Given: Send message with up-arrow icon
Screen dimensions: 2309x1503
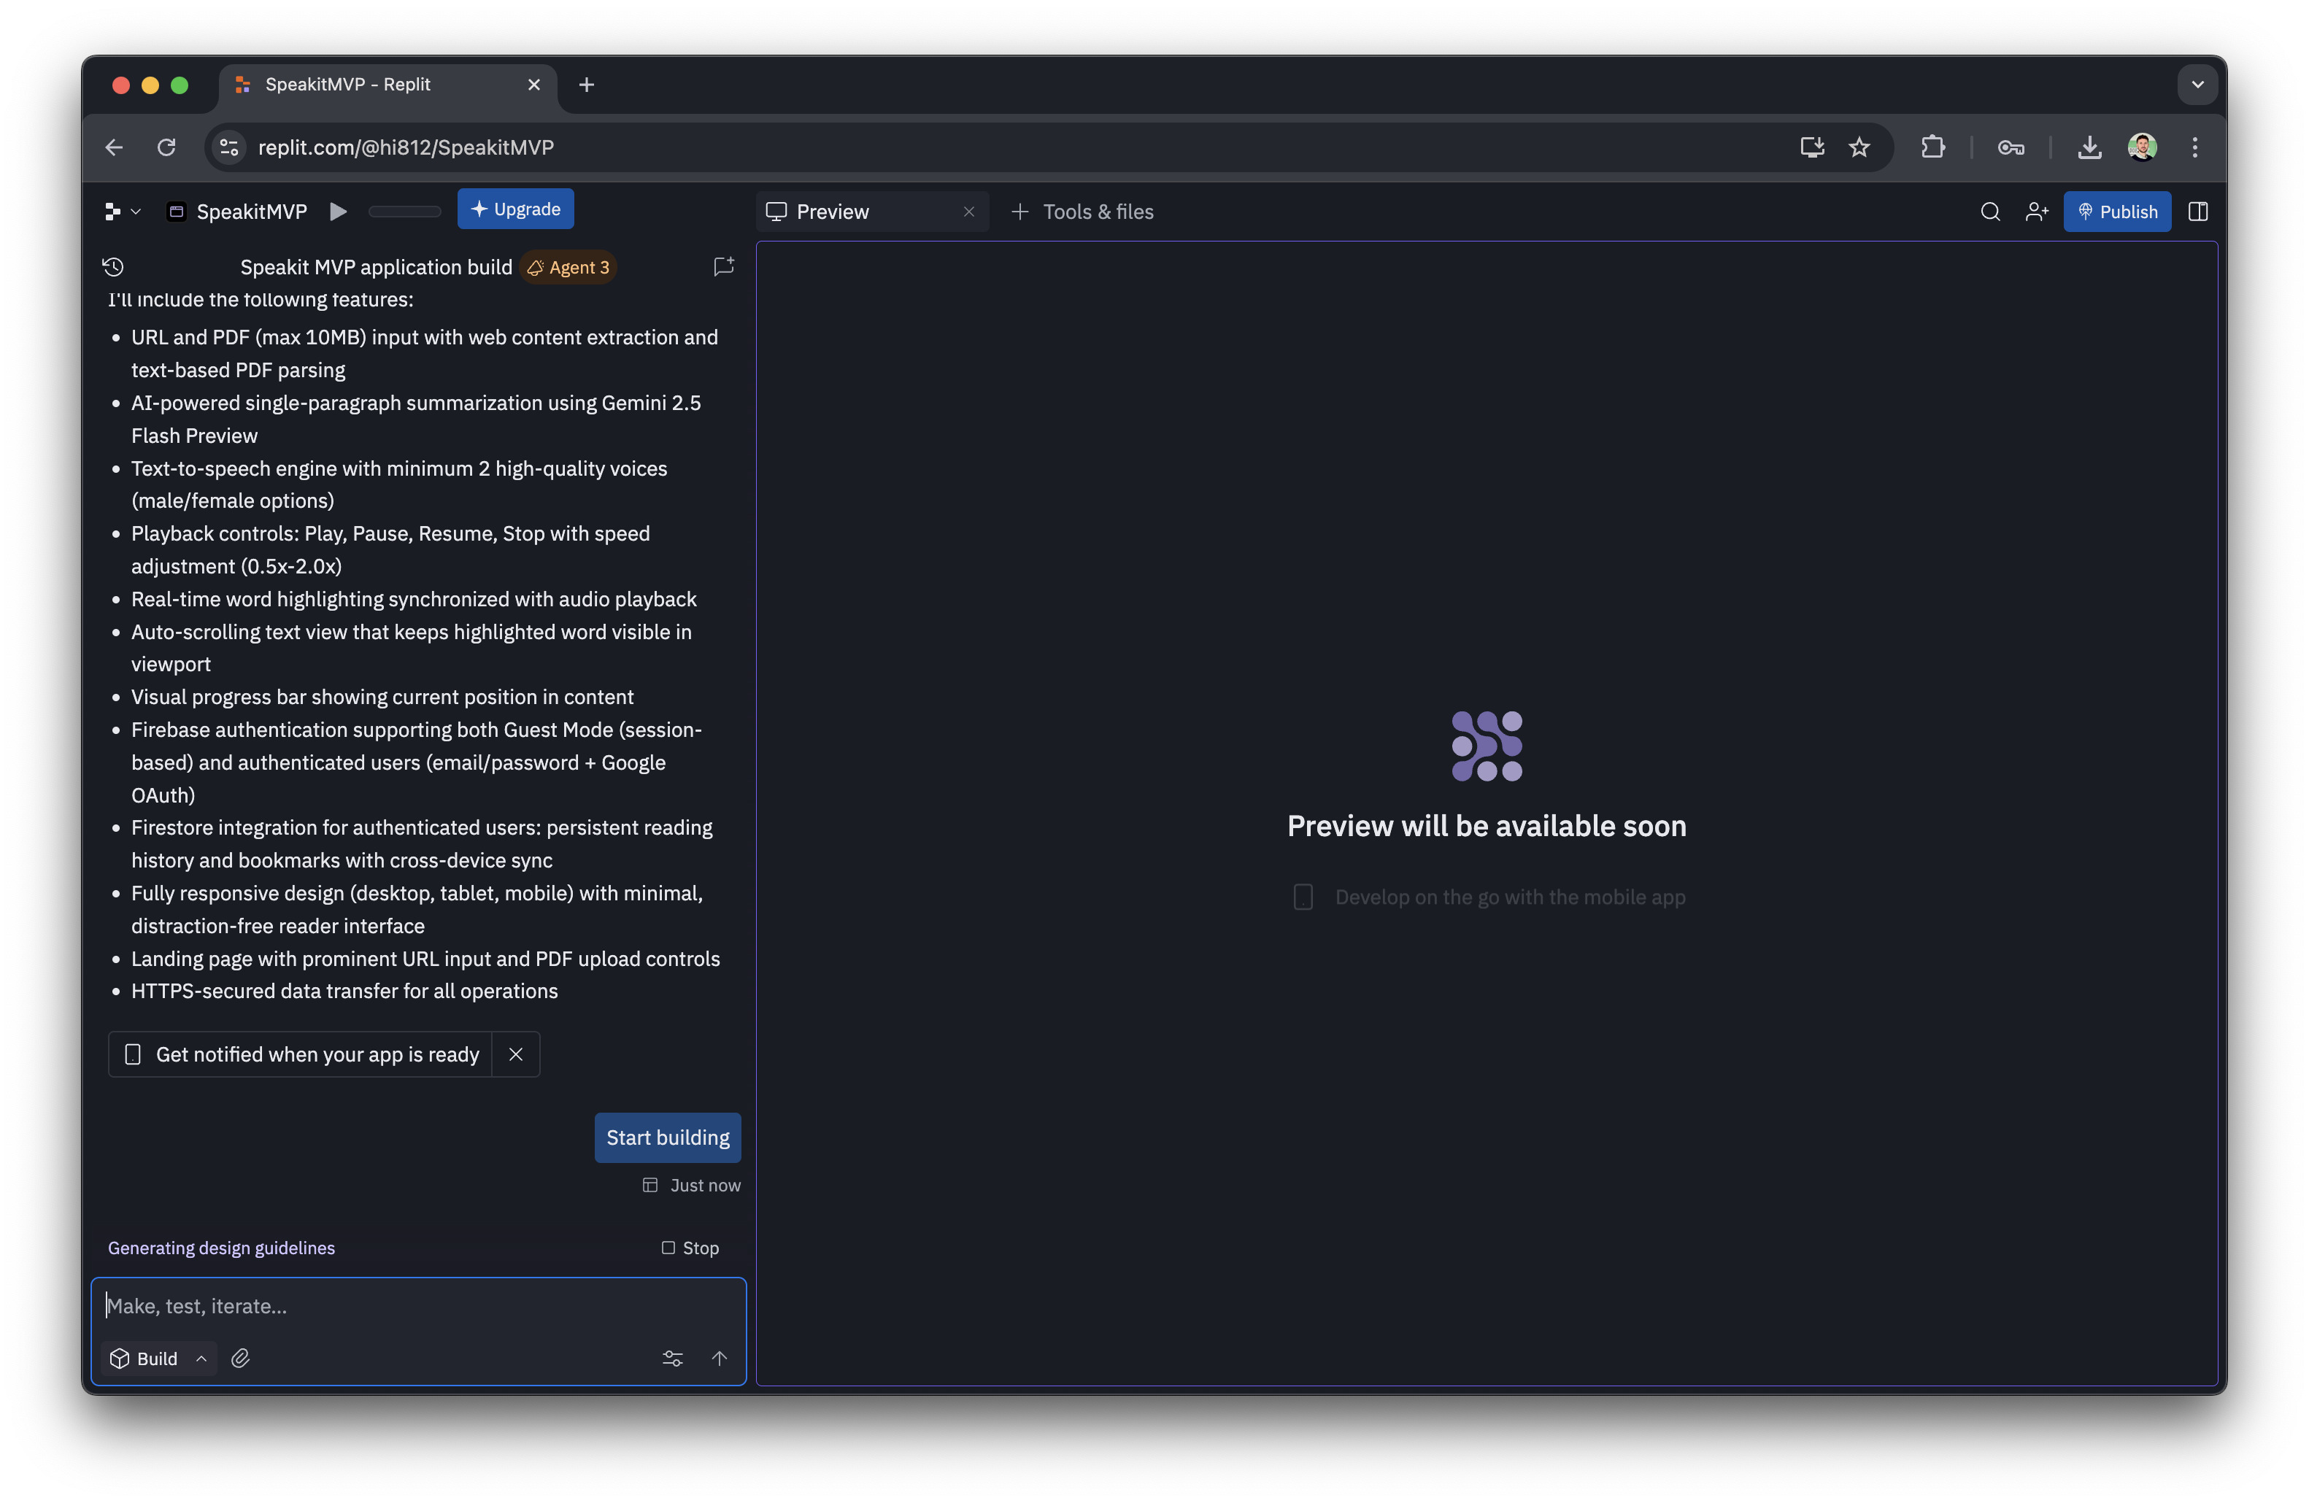Looking at the screenshot, I should click(719, 1359).
